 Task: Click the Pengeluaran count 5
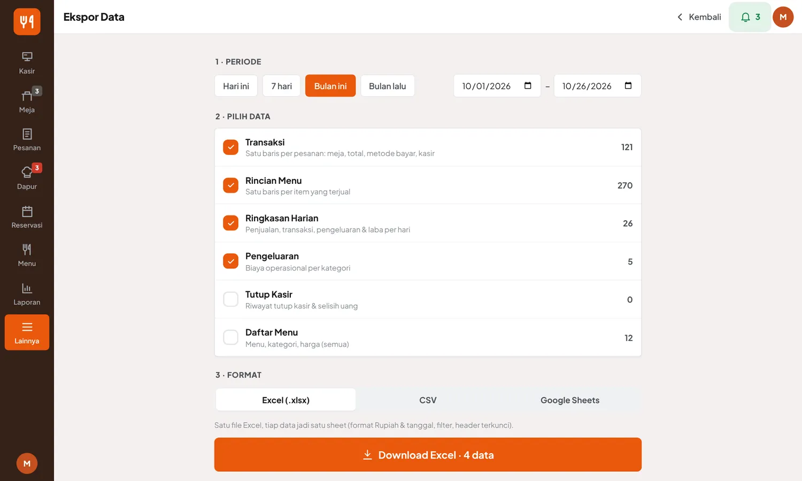coord(630,262)
